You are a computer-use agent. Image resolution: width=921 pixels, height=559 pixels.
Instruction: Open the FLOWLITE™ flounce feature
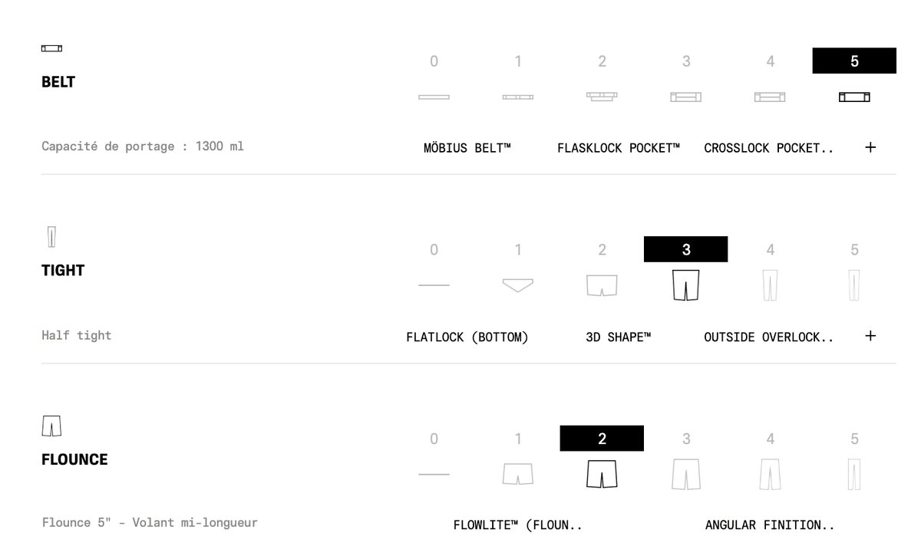[518, 525]
